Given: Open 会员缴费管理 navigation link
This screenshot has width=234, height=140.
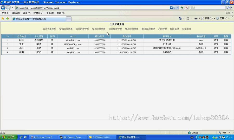Looking at the screenshot, I should pos(115,29).
